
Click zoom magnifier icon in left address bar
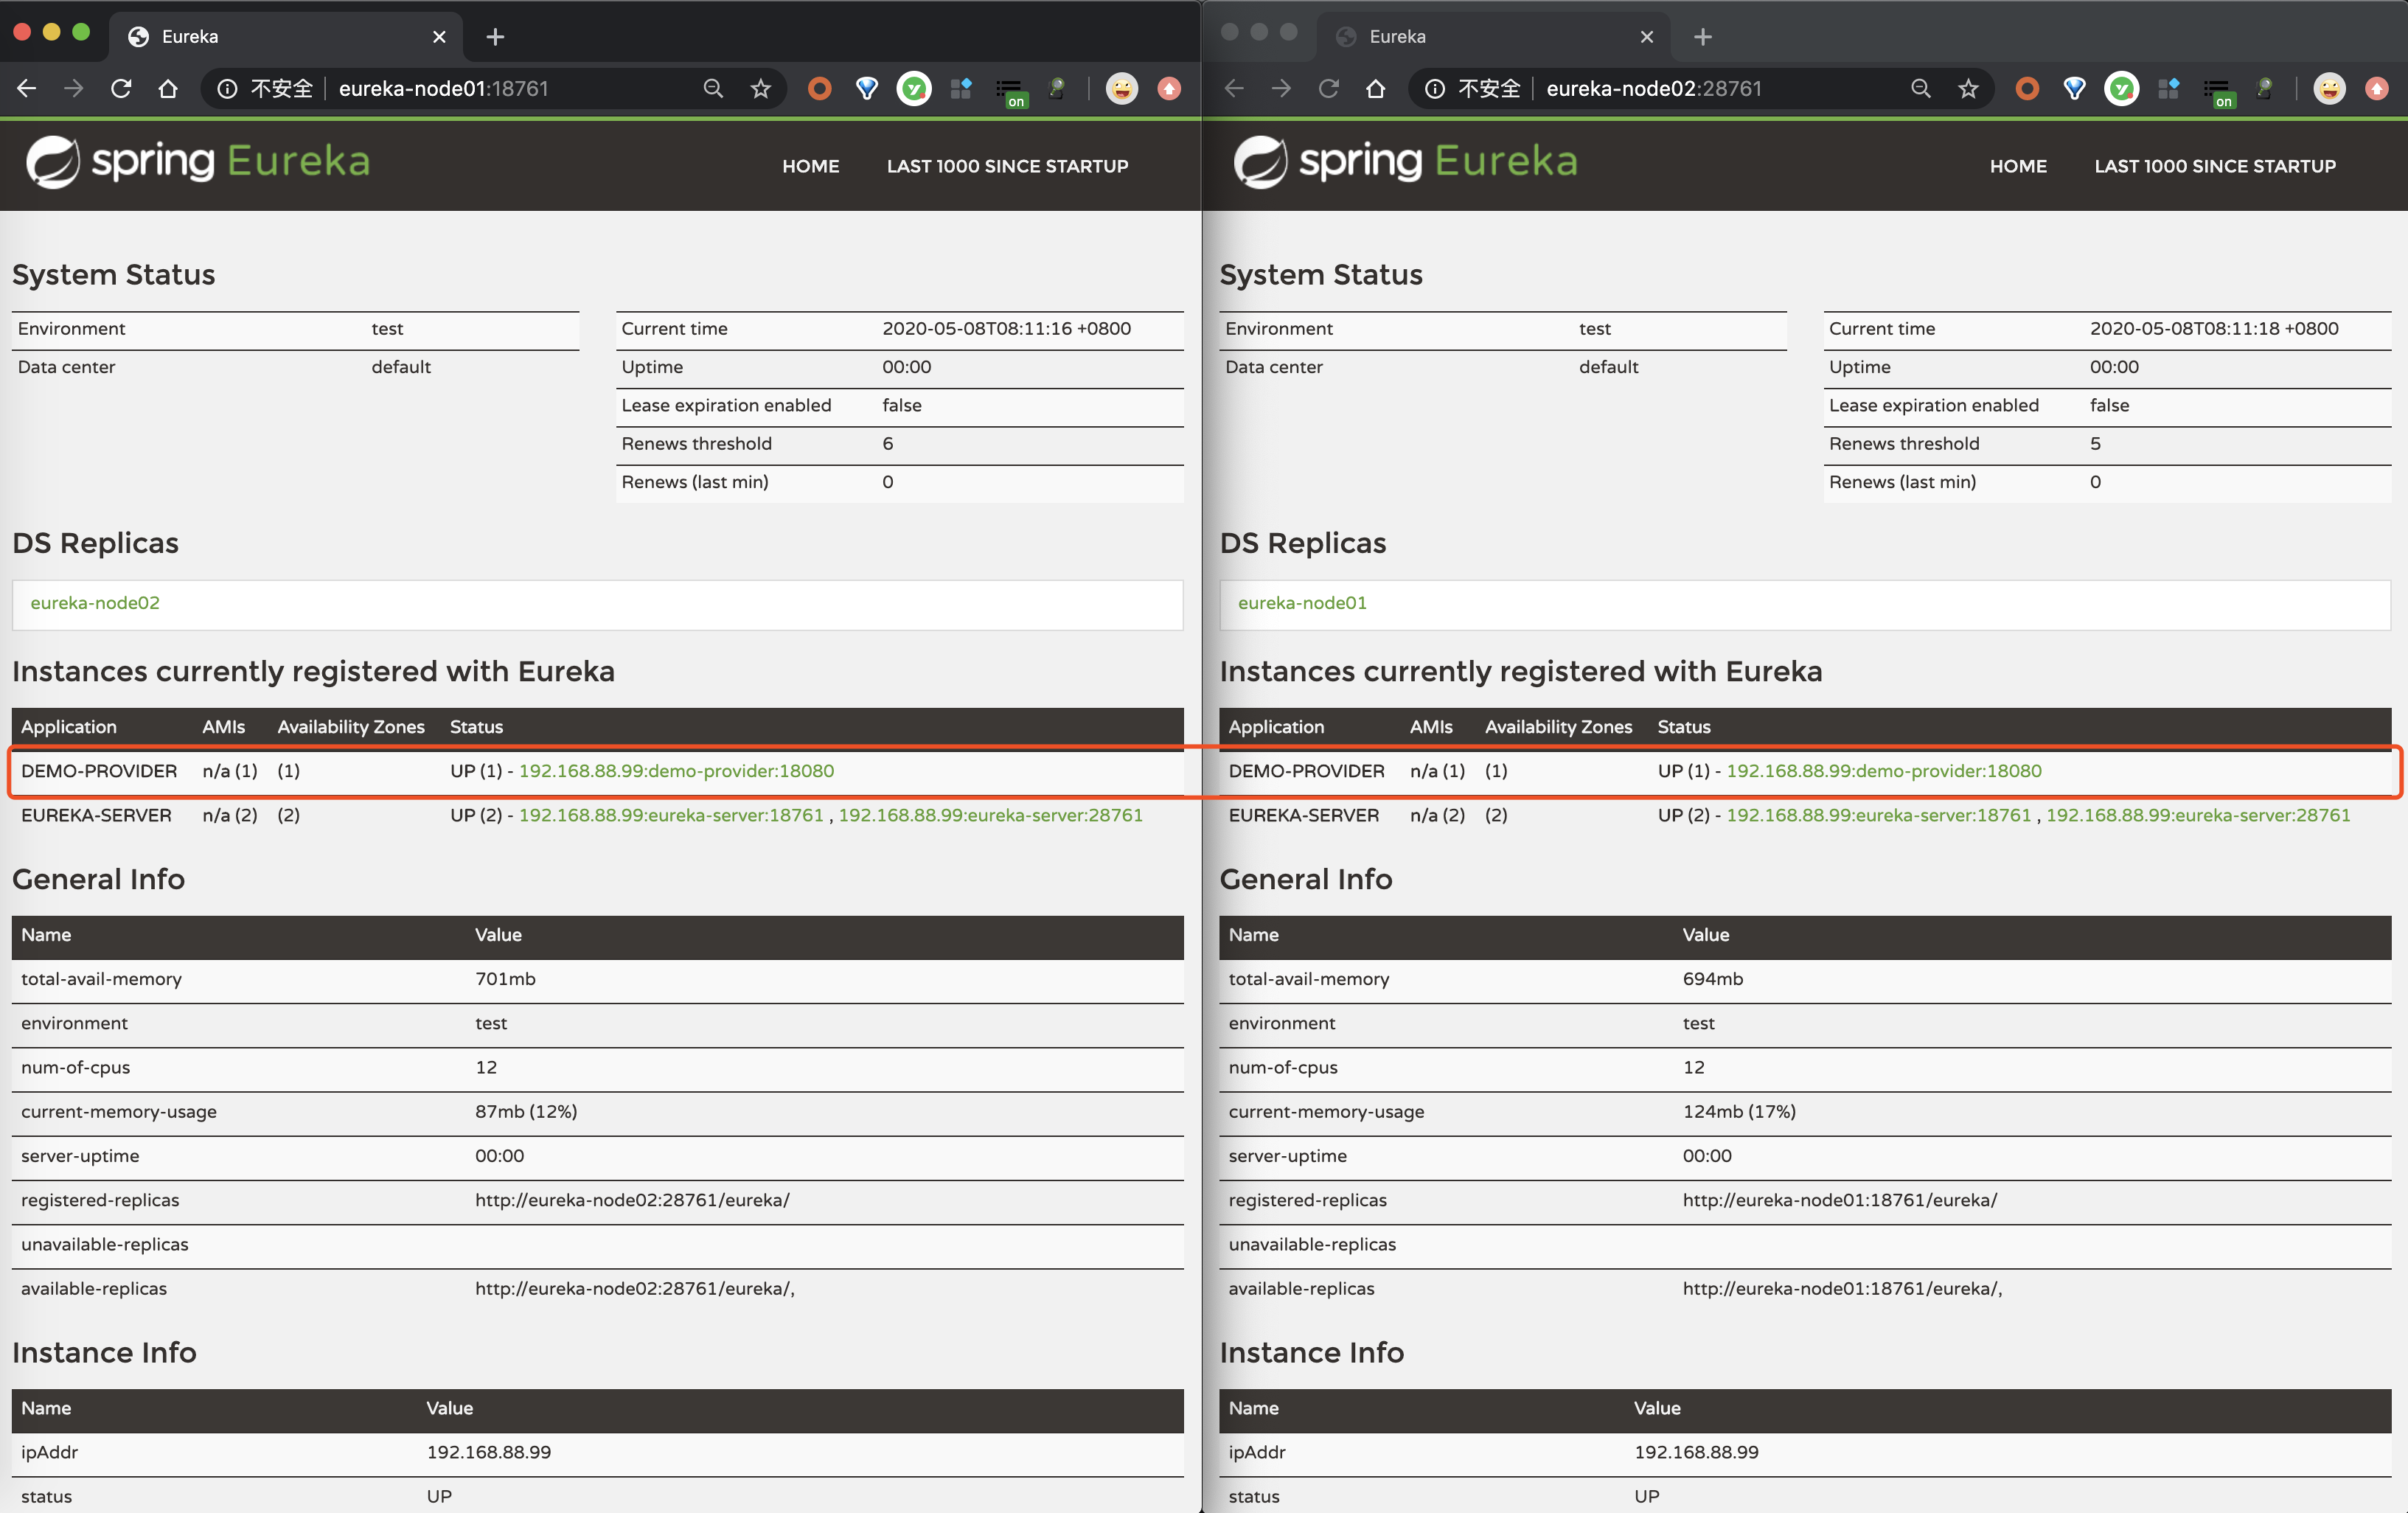pos(713,89)
